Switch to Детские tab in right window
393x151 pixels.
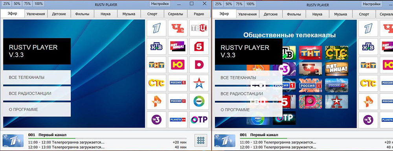271,14
